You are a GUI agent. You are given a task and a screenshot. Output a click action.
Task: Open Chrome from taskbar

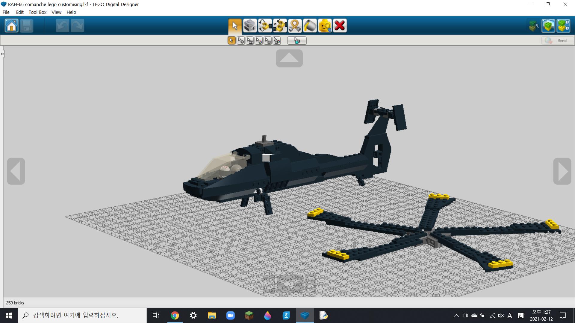pyautogui.click(x=175, y=316)
